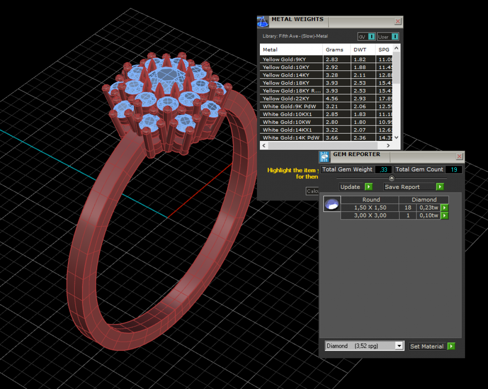Viewport: 488px width, 389px height.
Task: Click the Gem Reporter panel icon
Action: point(325,156)
